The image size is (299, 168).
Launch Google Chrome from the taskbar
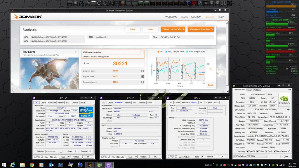[x=32, y=165]
